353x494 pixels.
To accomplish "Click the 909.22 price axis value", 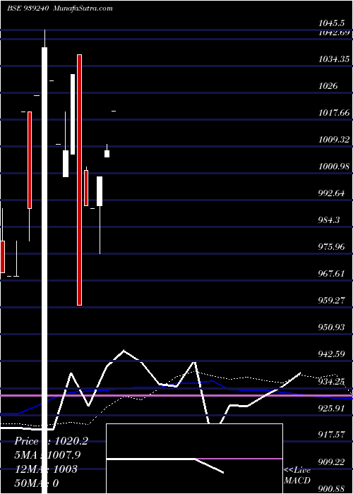I will 331,462.
